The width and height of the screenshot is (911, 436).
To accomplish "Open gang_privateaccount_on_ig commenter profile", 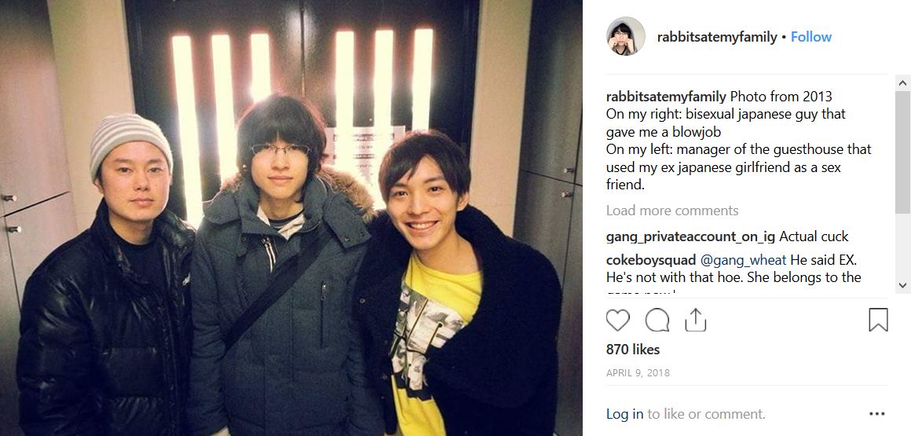I will tap(691, 237).
